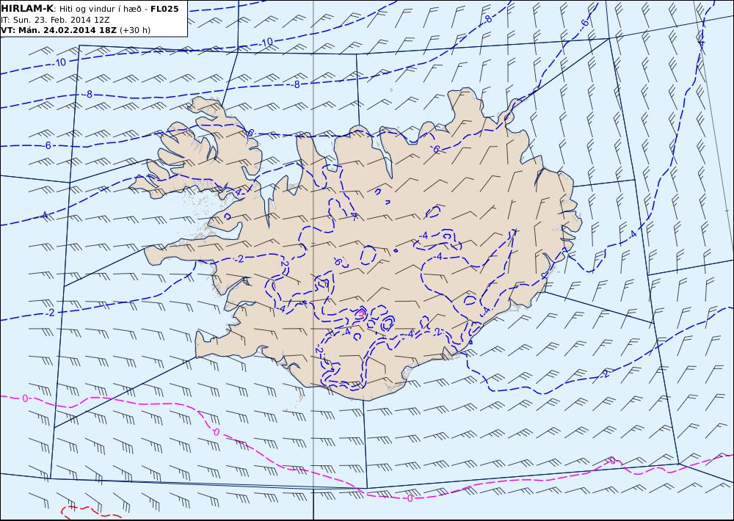Click the "HIRLAM-K" model name in the header

[x=27, y=8]
